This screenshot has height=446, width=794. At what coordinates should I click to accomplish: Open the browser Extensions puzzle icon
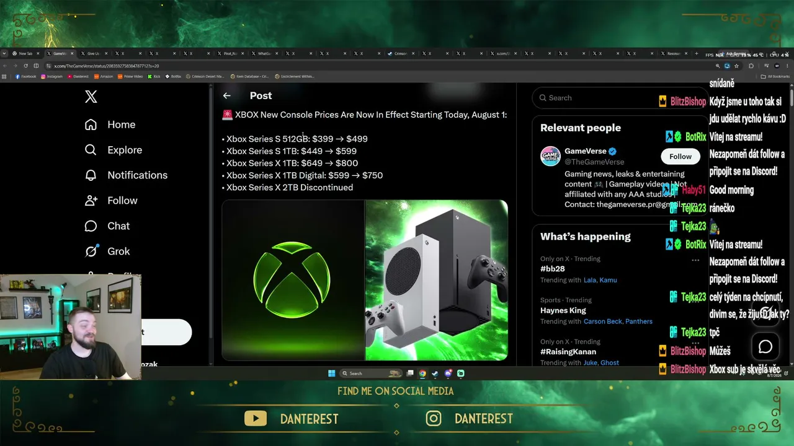751,66
